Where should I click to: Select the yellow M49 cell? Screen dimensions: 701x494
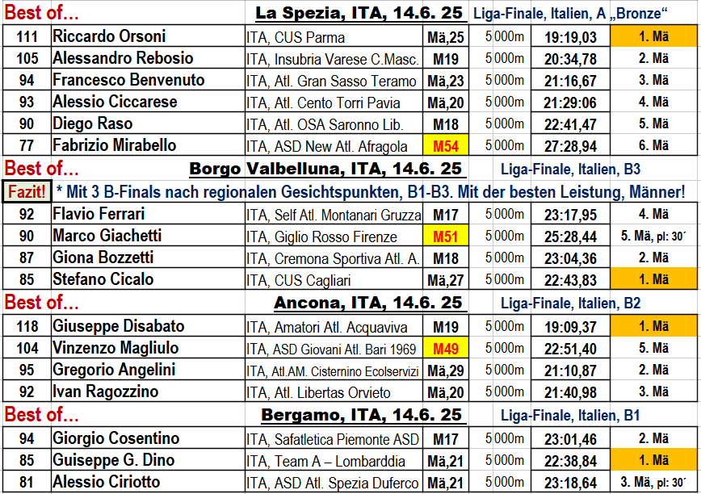point(446,348)
